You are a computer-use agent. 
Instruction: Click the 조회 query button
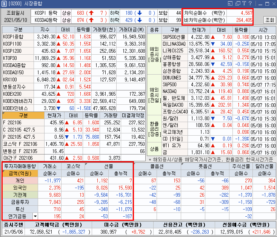point(269,20)
